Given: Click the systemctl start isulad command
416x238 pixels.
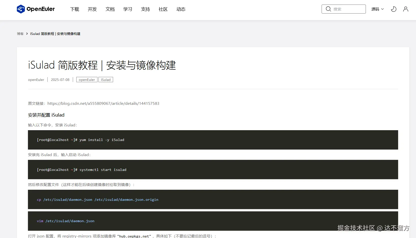Looking at the screenshot, I should (x=103, y=170).
